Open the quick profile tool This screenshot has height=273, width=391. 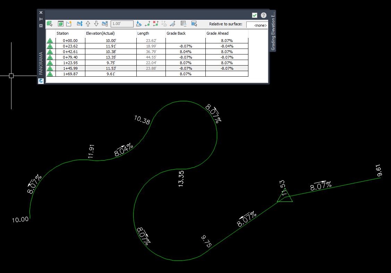coord(69,24)
